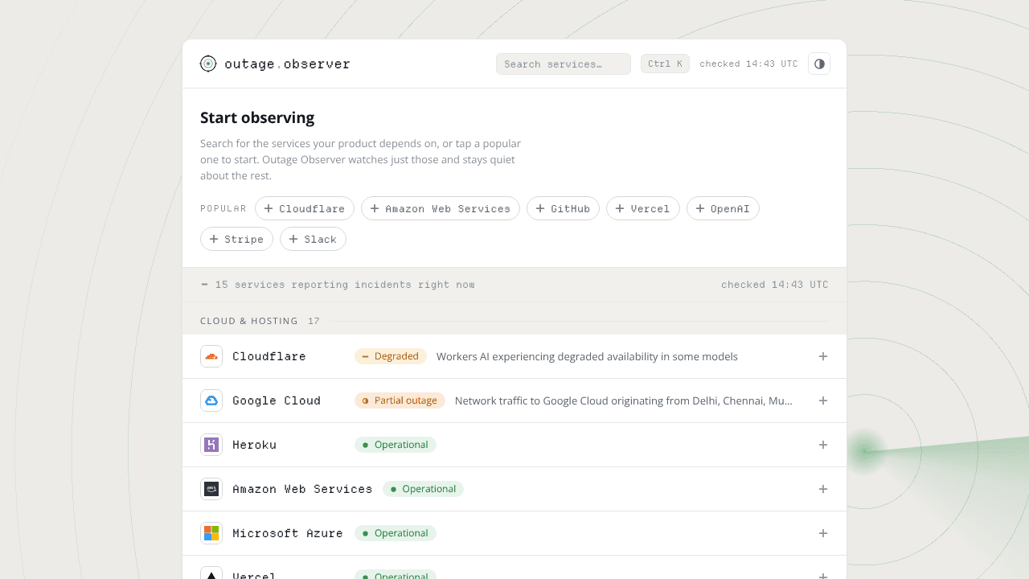Click the plus icon on Heroku row
Viewport: 1029px width, 579px height.
823,445
